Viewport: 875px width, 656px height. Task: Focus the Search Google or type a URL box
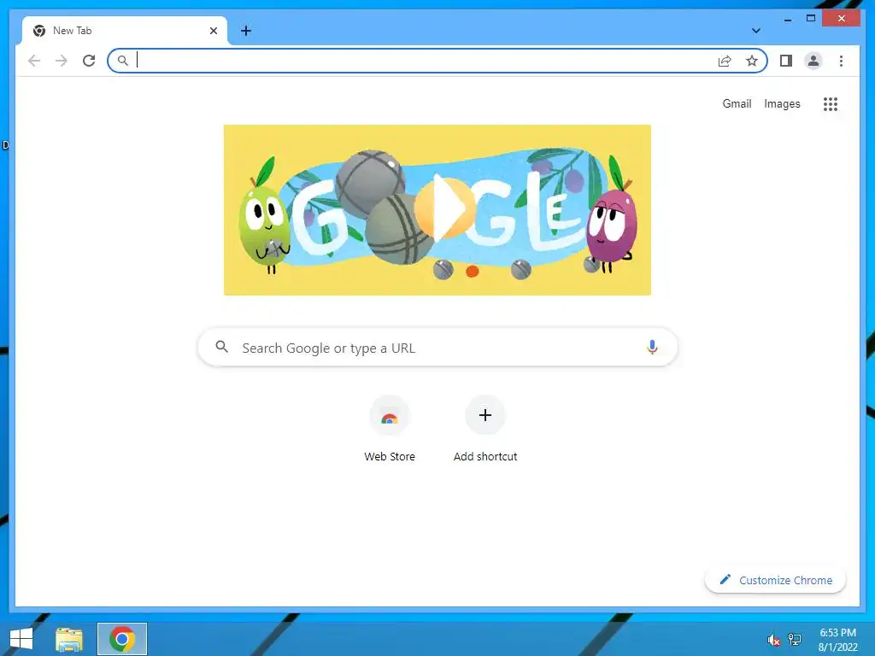coord(437,347)
